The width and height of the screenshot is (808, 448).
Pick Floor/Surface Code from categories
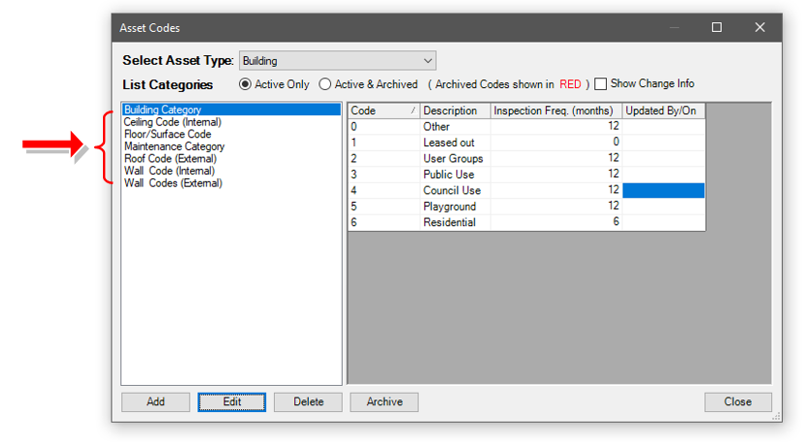click(x=167, y=135)
